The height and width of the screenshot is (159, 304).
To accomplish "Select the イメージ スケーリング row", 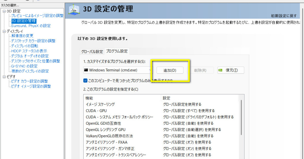I will (x=161, y=104).
